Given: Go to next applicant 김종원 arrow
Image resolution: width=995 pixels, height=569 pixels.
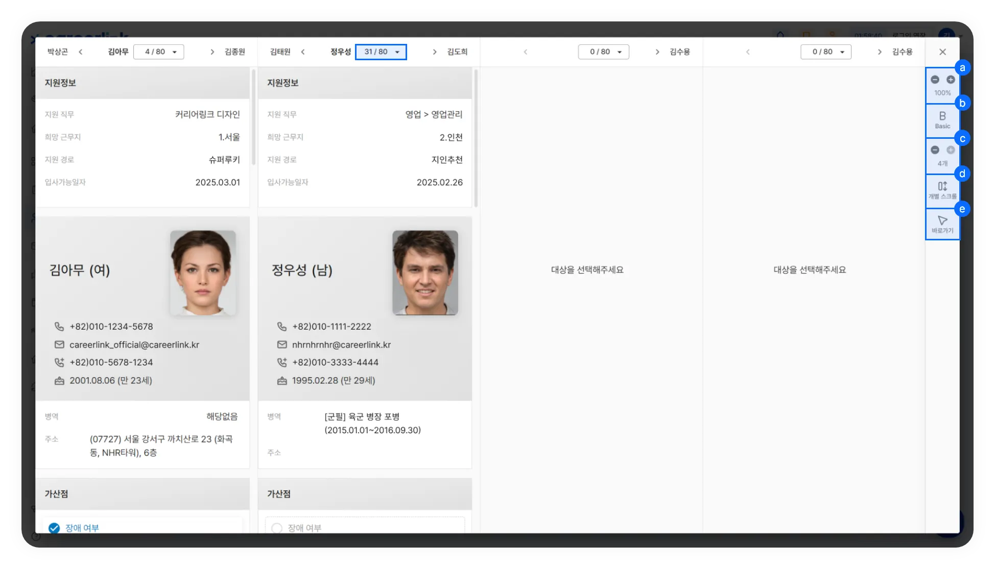Looking at the screenshot, I should (x=212, y=52).
